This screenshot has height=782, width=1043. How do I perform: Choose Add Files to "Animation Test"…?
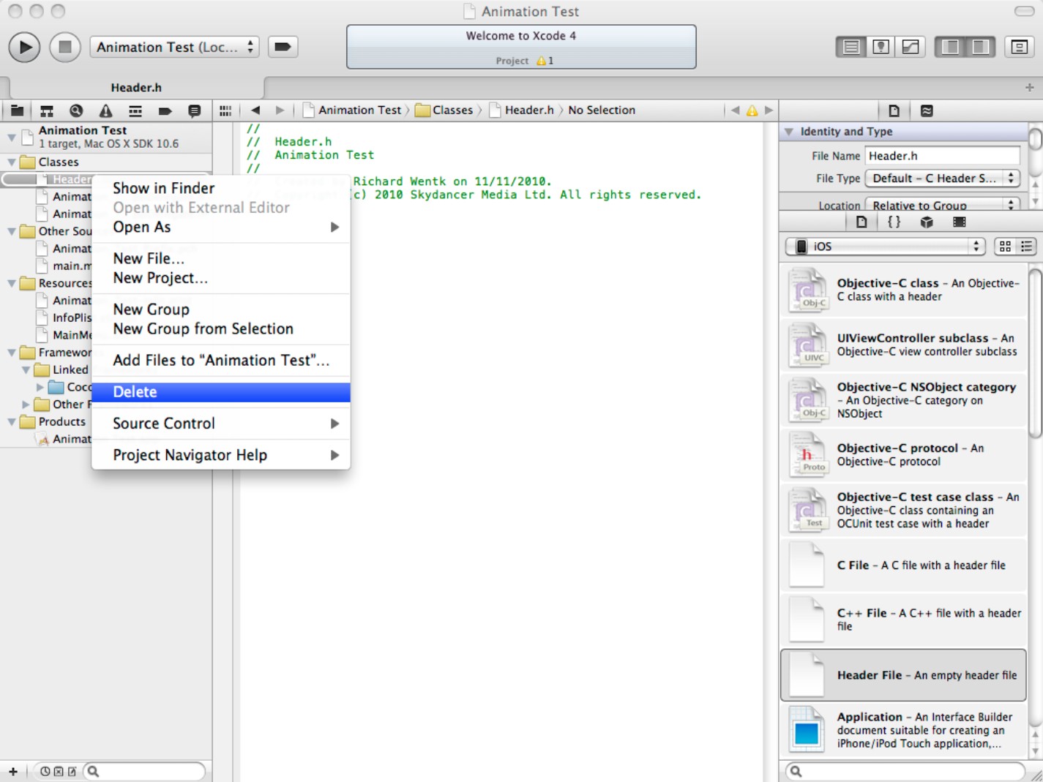(220, 360)
